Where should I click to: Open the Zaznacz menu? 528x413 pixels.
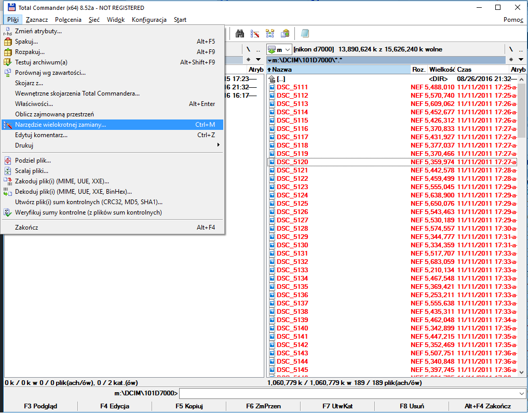tap(37, 20)
